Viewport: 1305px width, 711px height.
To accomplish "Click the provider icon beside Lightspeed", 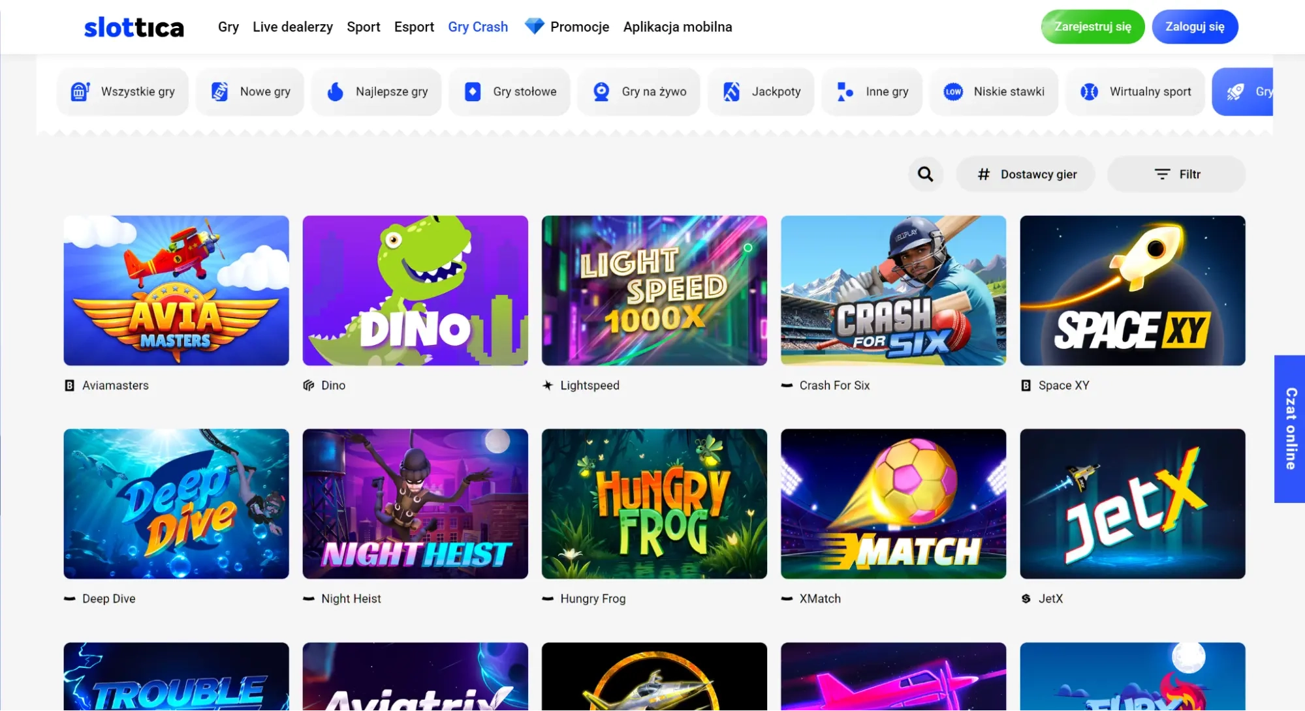I will [548, 386].
